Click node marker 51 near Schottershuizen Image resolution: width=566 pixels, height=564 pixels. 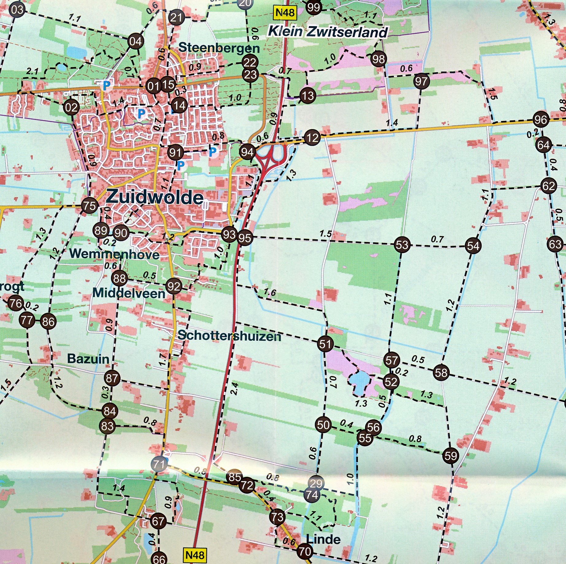[325, 344]
